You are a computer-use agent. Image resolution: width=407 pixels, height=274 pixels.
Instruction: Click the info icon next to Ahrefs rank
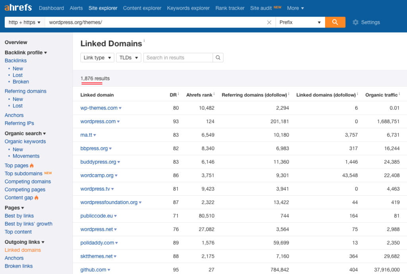tap(214, 94)
